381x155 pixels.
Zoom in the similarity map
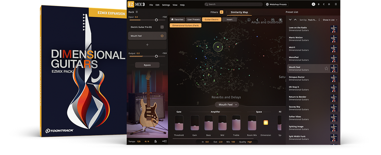[281, 20]
